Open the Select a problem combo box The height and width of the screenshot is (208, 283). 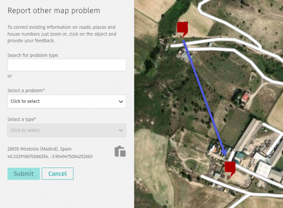click(x=67, y=101)
